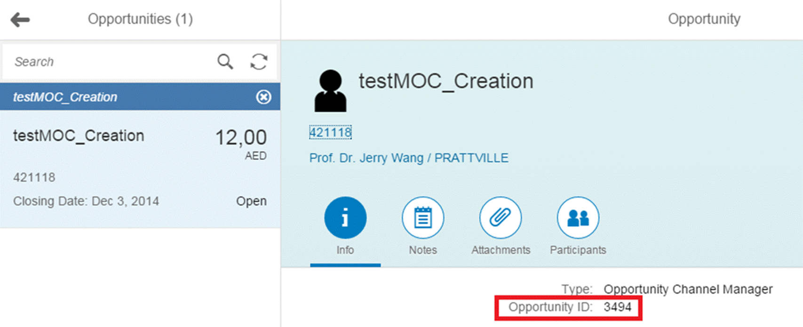The height and width of the screenshot is (327, 803).
Task: Select the testMOC_Creation opportunity list item
Action: (140, 169)
